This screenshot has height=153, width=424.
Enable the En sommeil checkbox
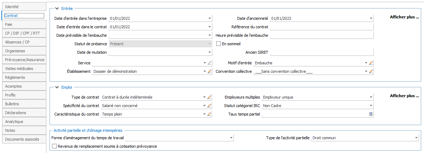[x=218, y=44]
